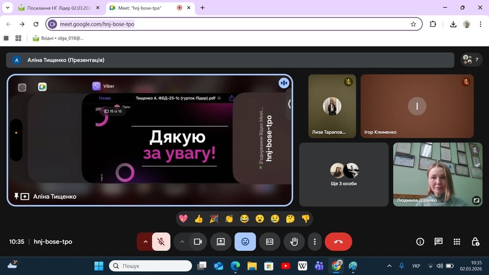This screenshot has width=489, height=275.
Task: Unmute the microphone in Meet toolbar
Action: point(161,242)
